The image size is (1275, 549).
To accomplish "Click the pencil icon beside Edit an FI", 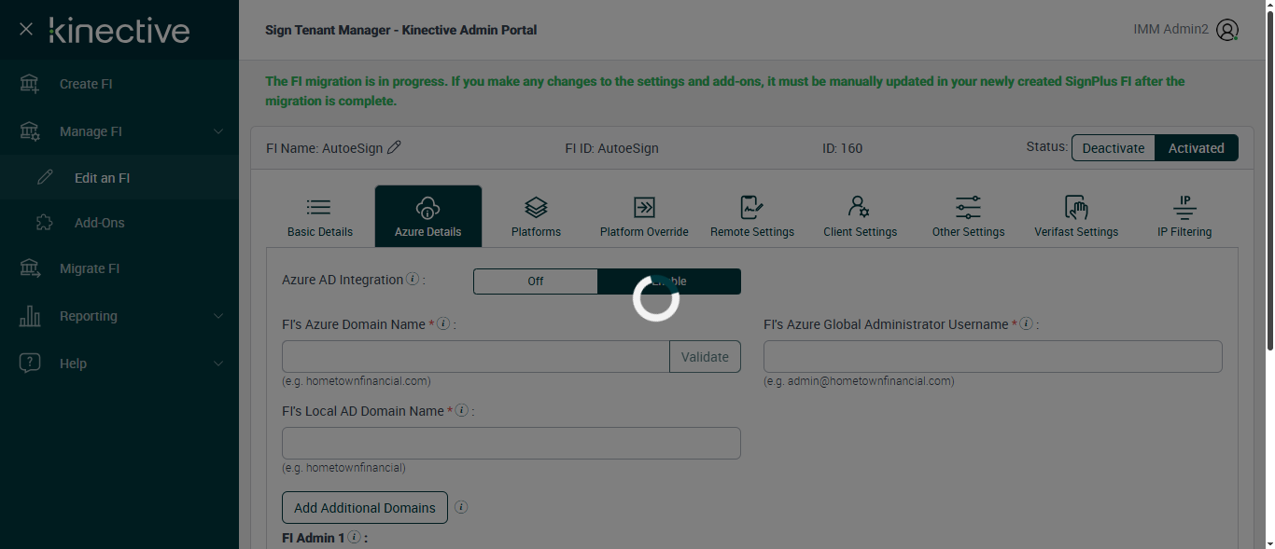I will point(45,178).
